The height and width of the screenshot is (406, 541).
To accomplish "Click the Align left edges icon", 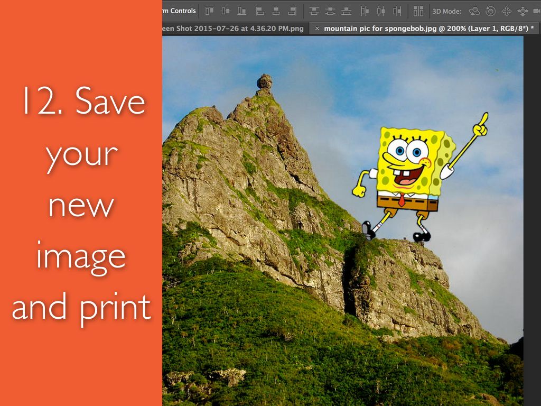I will [x=260, y=11].
